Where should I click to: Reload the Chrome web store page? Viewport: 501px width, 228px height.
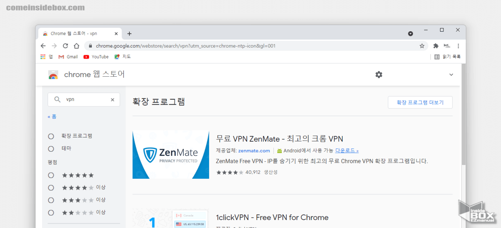coord(66,46)
